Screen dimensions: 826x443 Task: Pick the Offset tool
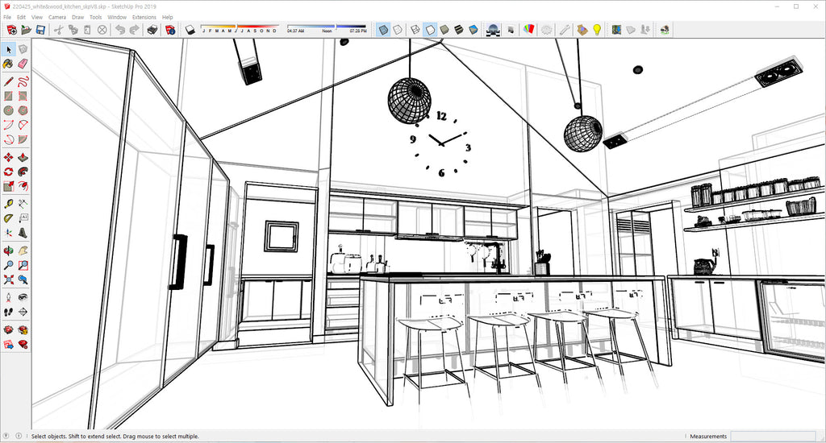click(x=23, y=186)
